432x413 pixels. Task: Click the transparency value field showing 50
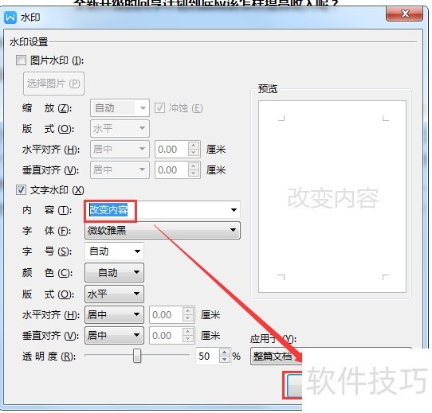207,356
